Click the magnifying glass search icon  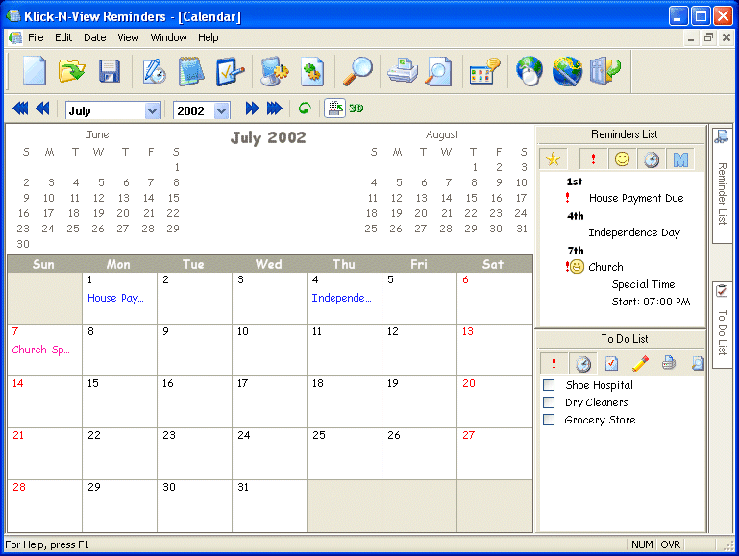coord(357,71)
